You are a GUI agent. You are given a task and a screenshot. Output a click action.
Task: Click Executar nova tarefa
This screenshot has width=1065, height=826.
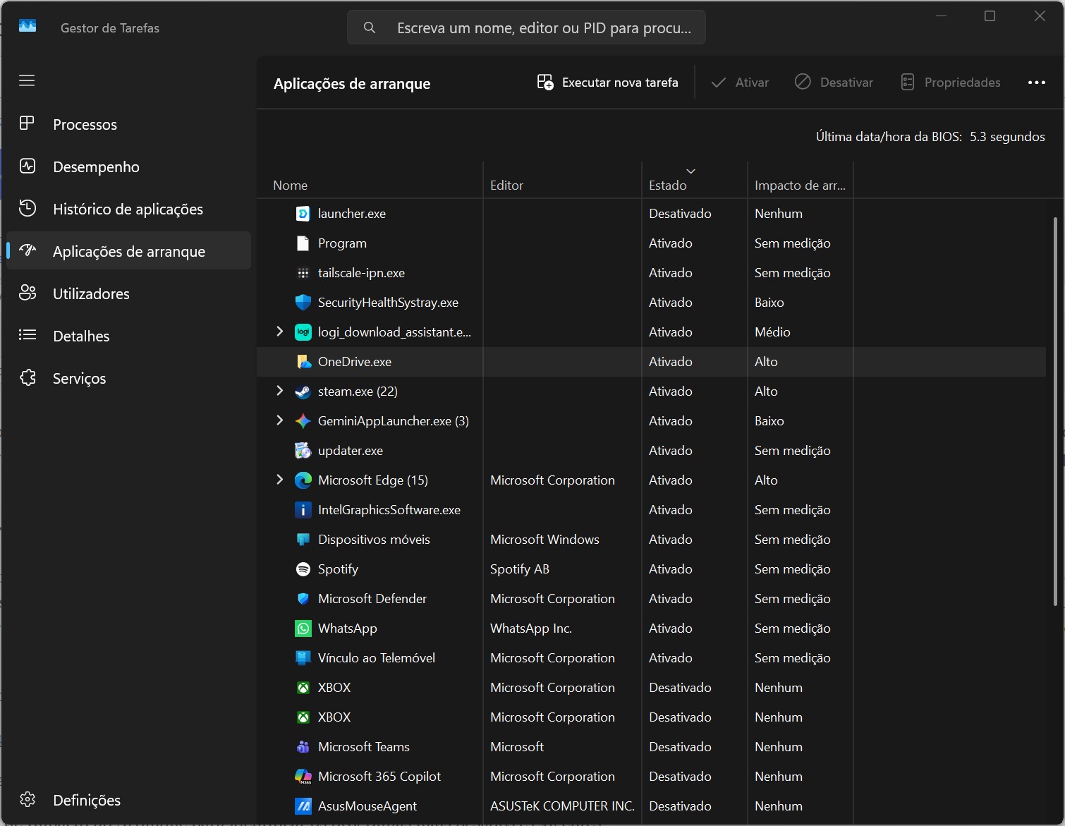point(607,83)
